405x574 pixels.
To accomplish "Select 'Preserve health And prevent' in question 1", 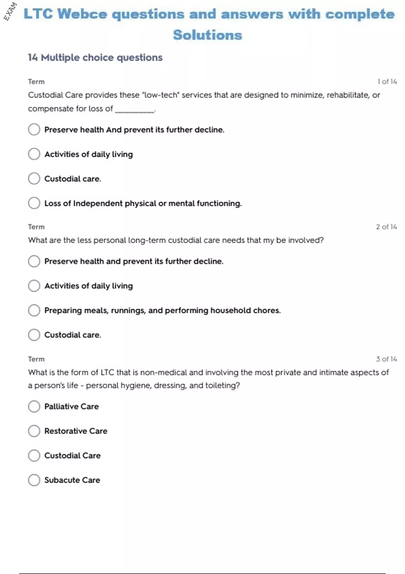I will (x=34, y=129).
